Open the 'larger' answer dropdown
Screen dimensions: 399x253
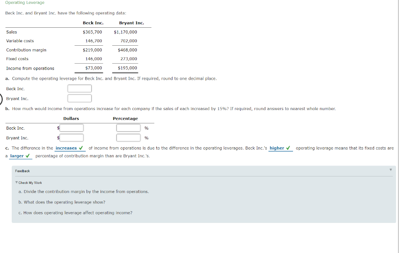[x=18, y=155]
